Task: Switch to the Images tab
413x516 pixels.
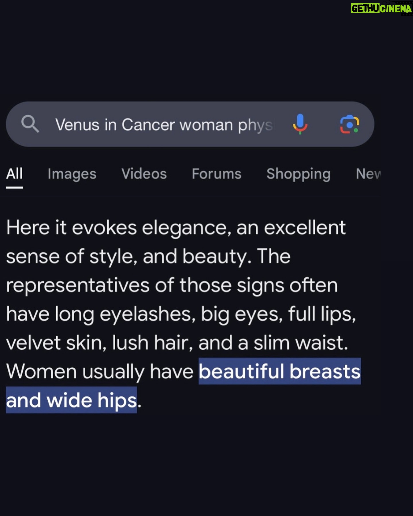Action: point(72,174)
